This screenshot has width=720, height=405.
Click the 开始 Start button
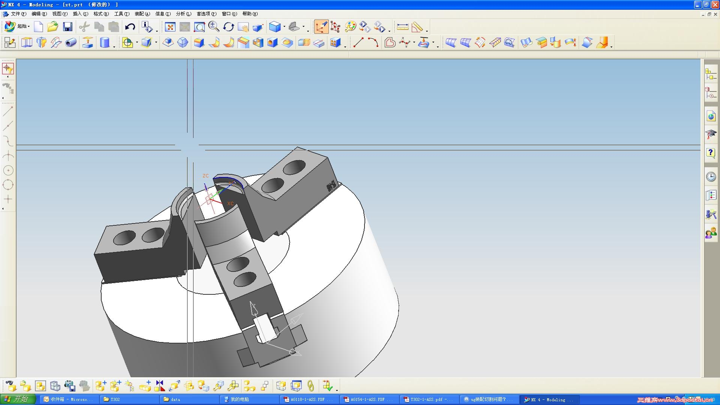click(x=18, y=399)
